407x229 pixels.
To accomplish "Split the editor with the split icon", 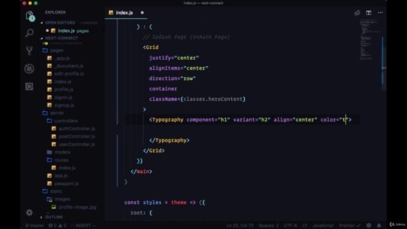I will [369, 13].
